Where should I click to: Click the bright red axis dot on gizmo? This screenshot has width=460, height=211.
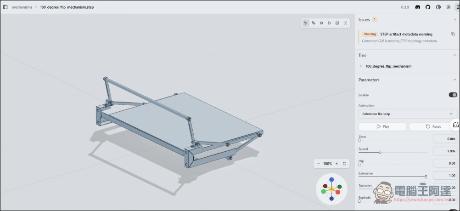click(x=338, y=192)
